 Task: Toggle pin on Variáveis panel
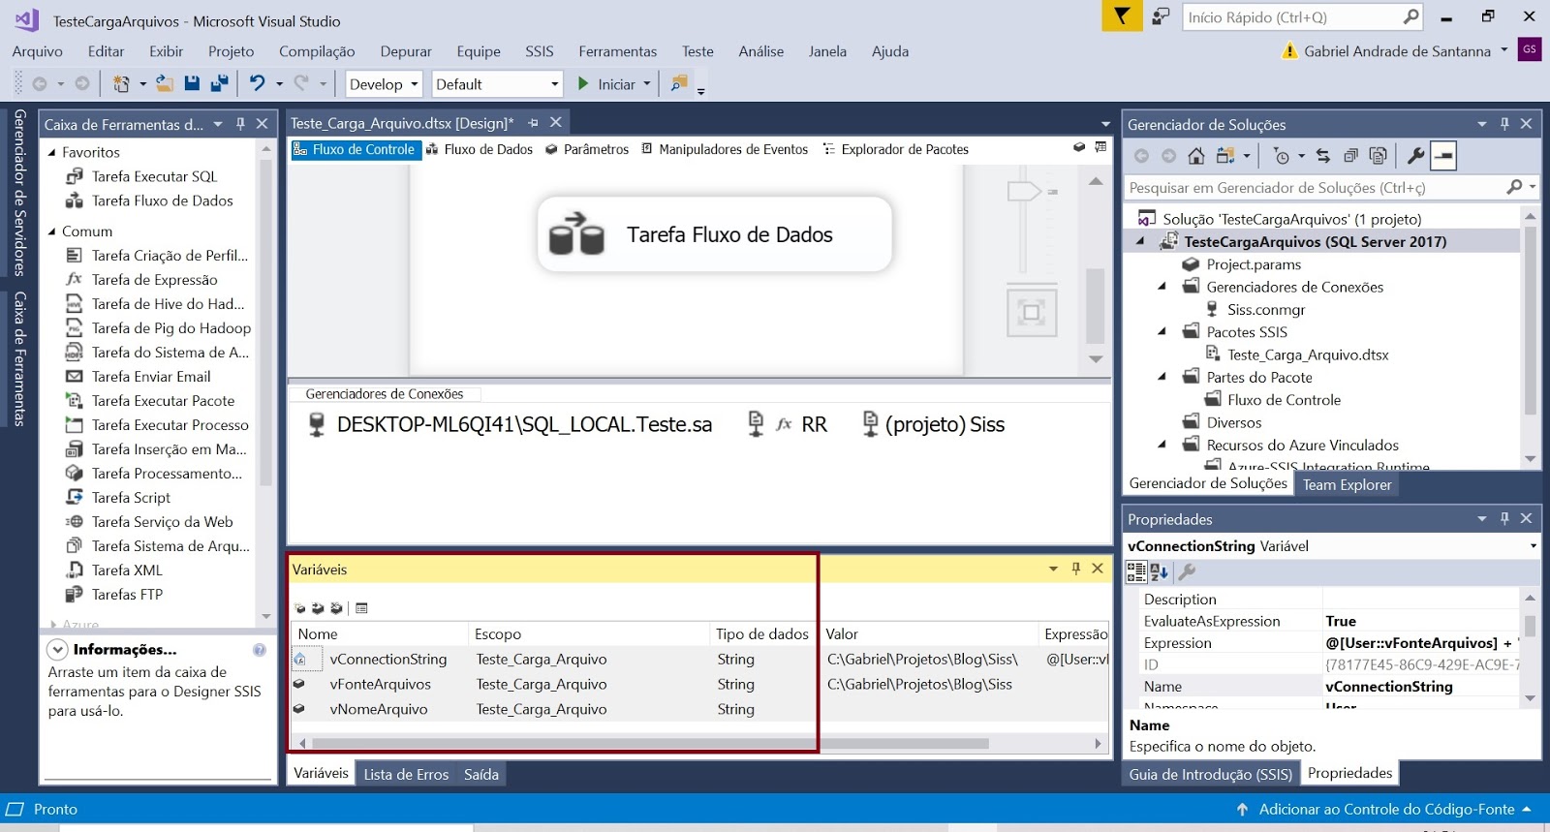pyautogui.click(x=1075, y=569)
